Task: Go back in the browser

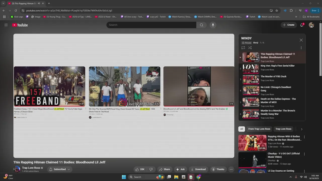Action: [x=4, y=11]
